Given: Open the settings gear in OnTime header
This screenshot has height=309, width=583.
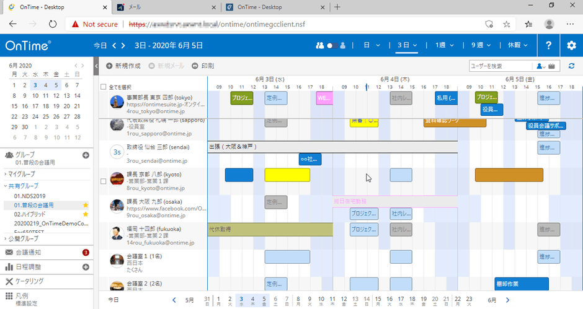Looking at the screenshot, I should tap(571, 46).
